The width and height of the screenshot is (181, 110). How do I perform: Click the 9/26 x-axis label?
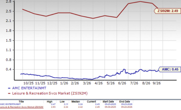click(x=157, y=83)
